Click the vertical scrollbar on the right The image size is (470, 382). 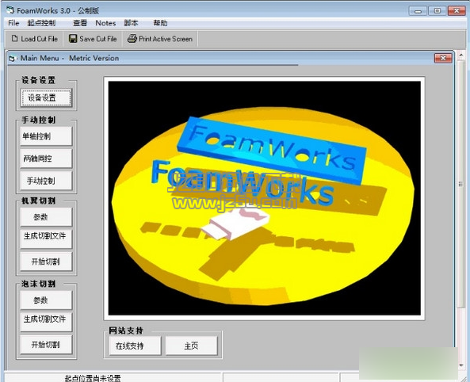pos(461,210)
